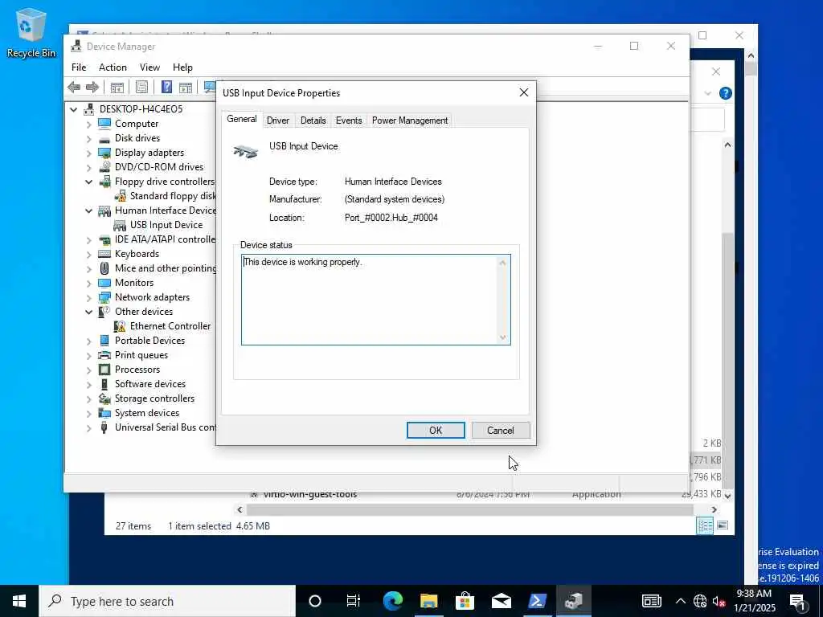The width and height of the screenshot is (823, 617).
Task: Select the DVD/CD-ROM drives icon
Action: click(104, 167)
